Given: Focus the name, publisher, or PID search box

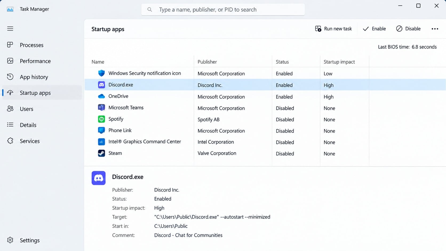Looking at the screenshot, I should [x=223, y=10].
